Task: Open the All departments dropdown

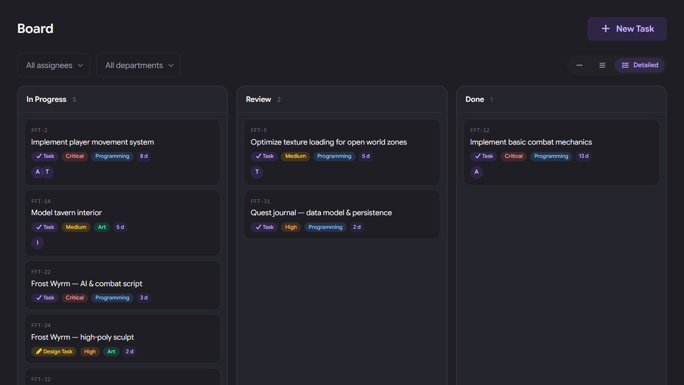Action: (x=138, y=65)
